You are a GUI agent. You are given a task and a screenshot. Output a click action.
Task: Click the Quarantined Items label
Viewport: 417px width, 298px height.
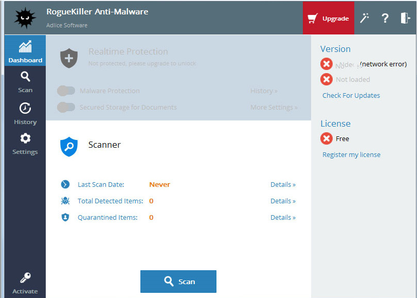[107, 218]
